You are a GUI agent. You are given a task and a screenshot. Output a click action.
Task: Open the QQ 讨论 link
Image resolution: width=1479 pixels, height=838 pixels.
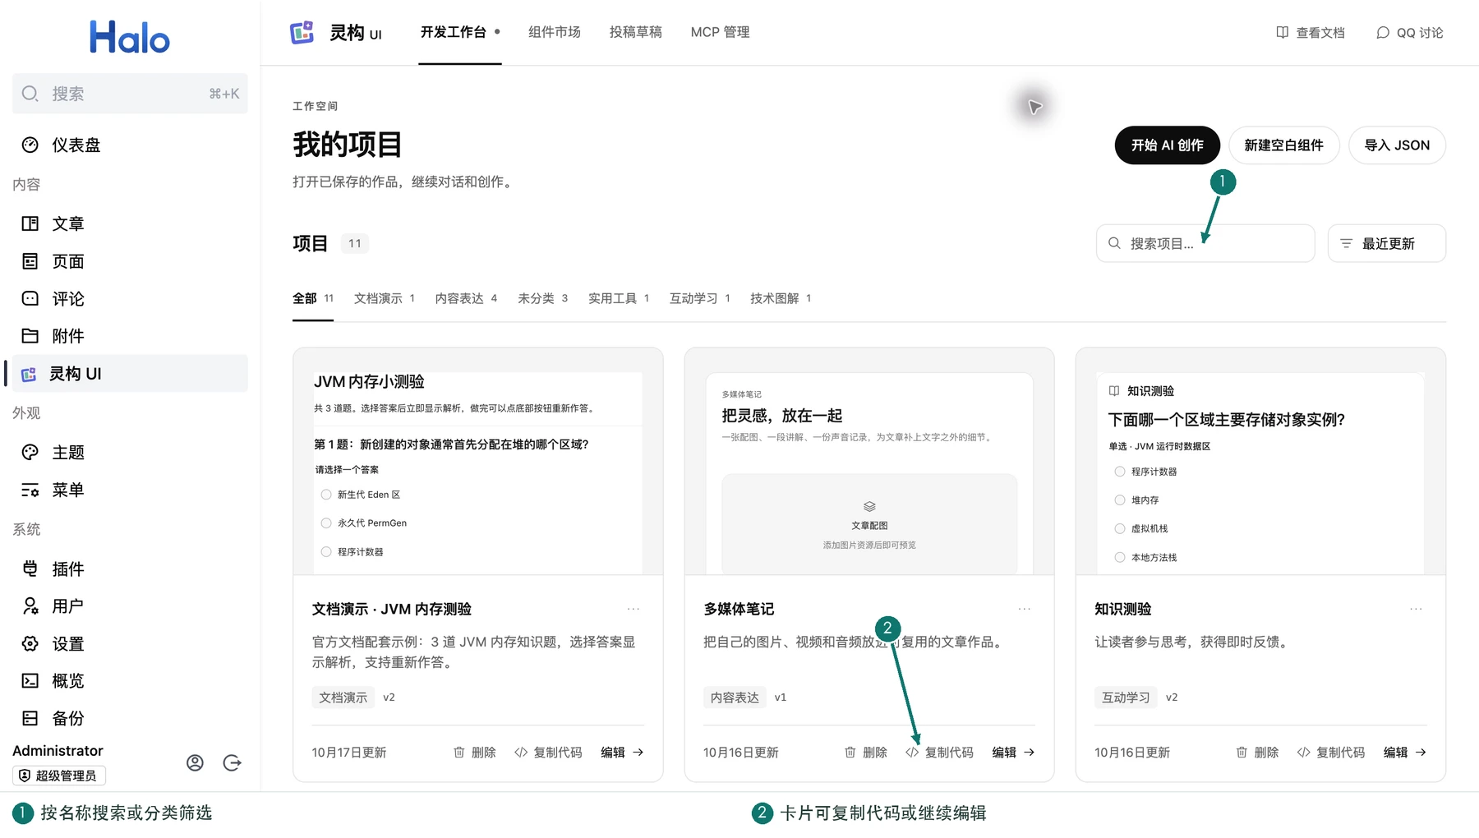click(1409, 33)
